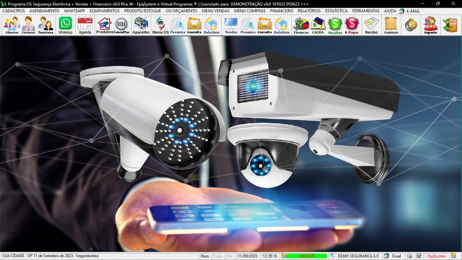Open the MENU COMPRAS menu
The width and height of the screenshot is (462, 260).
[x=249, y=11]
